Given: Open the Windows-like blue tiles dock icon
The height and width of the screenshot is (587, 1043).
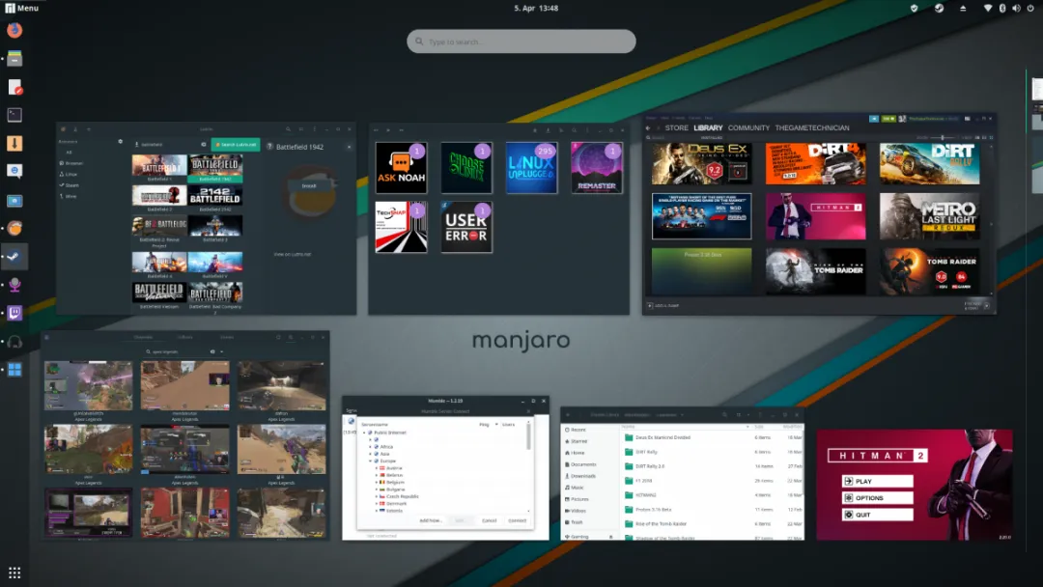Looking at the screenshot, I should pyautogui.click(x=14, y=370).
